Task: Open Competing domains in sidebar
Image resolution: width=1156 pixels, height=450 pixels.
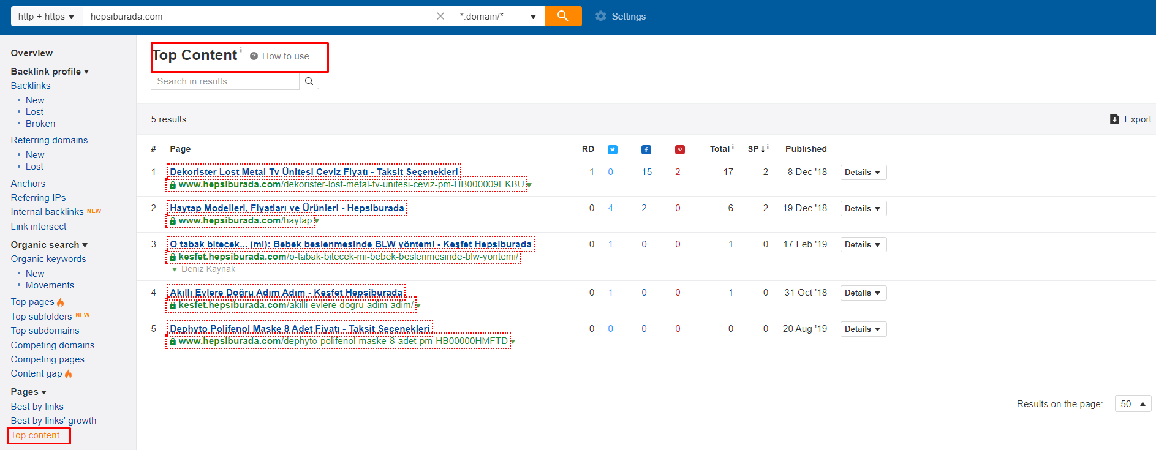Action: (x=53, y=345)
